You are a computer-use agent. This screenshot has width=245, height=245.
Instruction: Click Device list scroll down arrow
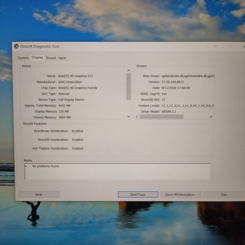pyautogui.click(x=128, y=117)
